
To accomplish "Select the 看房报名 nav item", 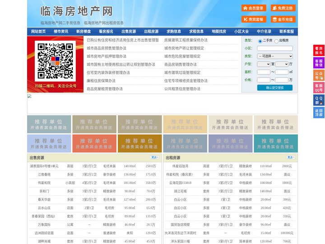I will point(106,32).
